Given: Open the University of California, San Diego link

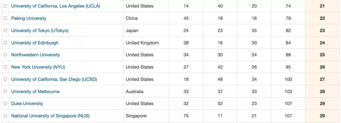Looking at the screenshot, I should (x=54, y=79).
